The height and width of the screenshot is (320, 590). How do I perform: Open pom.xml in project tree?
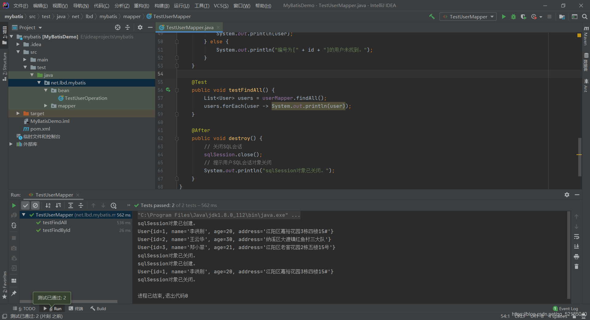[x=40, y=129]
